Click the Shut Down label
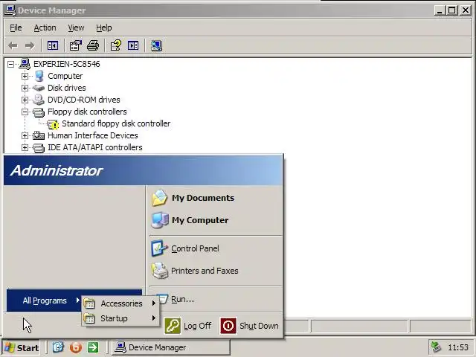476x357 pixels. click(x=259, y=326)
